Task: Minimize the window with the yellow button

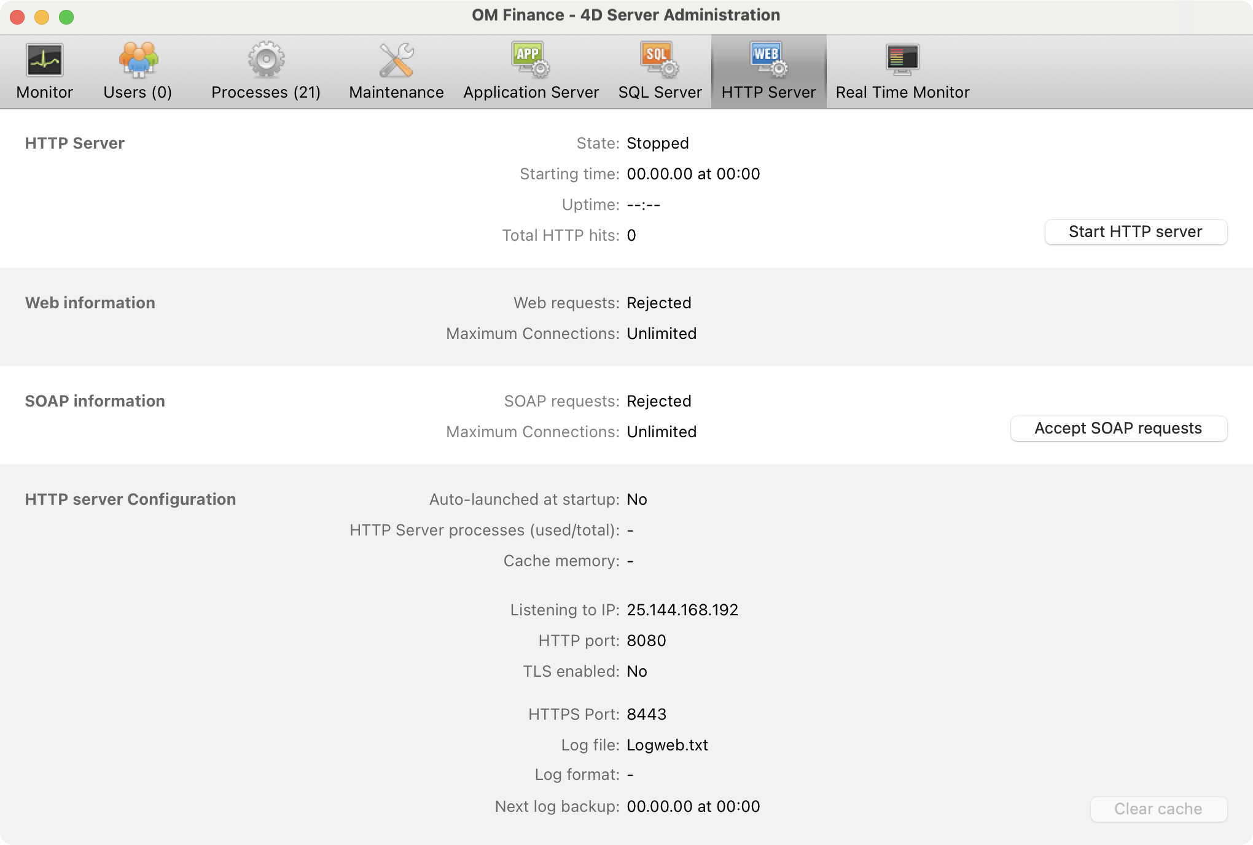Action: (x=42, y=17)
